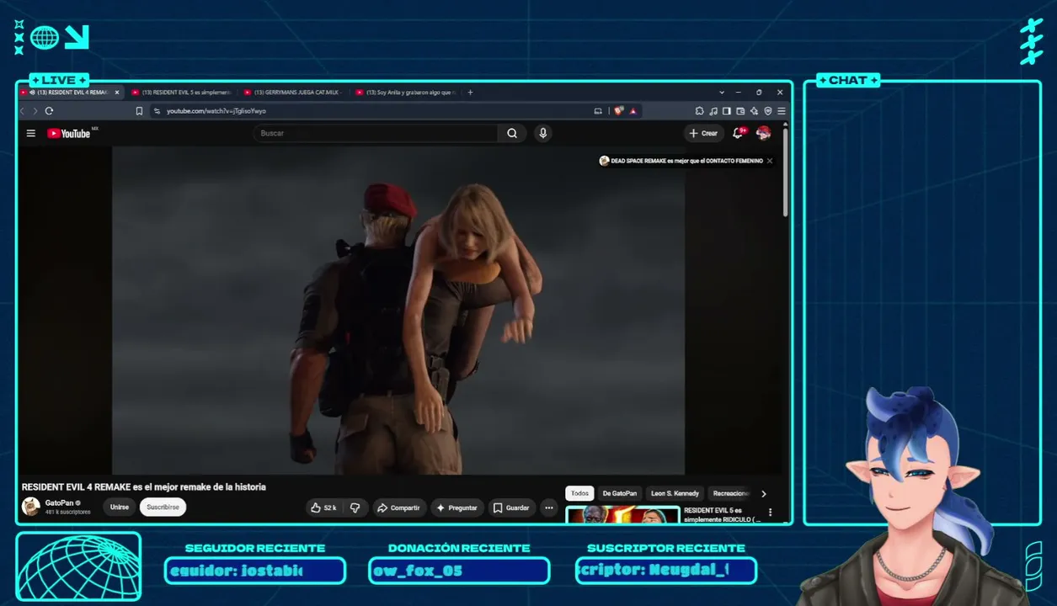The width and height of the screenshot is (1057, 606).
Task: Select the Todos filter chip
Action: coord(579,494)
